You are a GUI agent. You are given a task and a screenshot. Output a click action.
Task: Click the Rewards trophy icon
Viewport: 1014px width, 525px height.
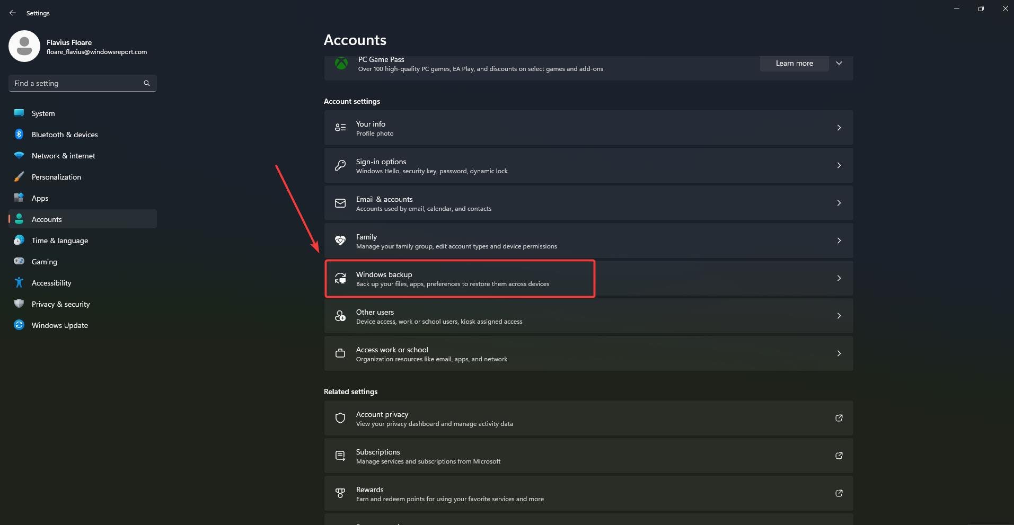[340, 493]
